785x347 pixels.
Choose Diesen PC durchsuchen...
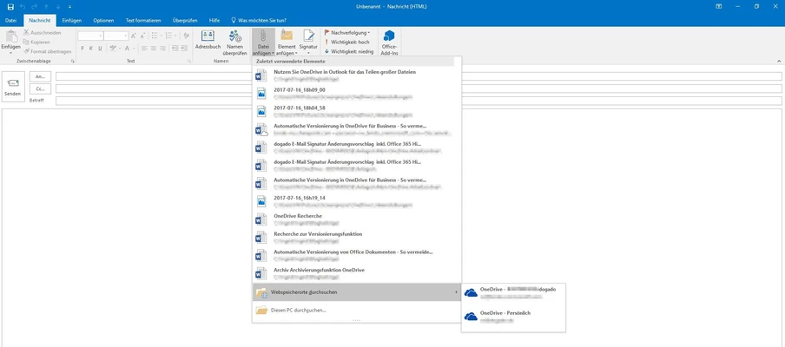point(356,310)
